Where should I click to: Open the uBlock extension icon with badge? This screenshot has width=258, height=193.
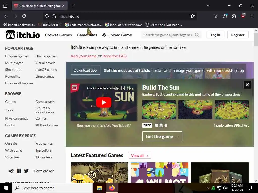click(243, 16)
